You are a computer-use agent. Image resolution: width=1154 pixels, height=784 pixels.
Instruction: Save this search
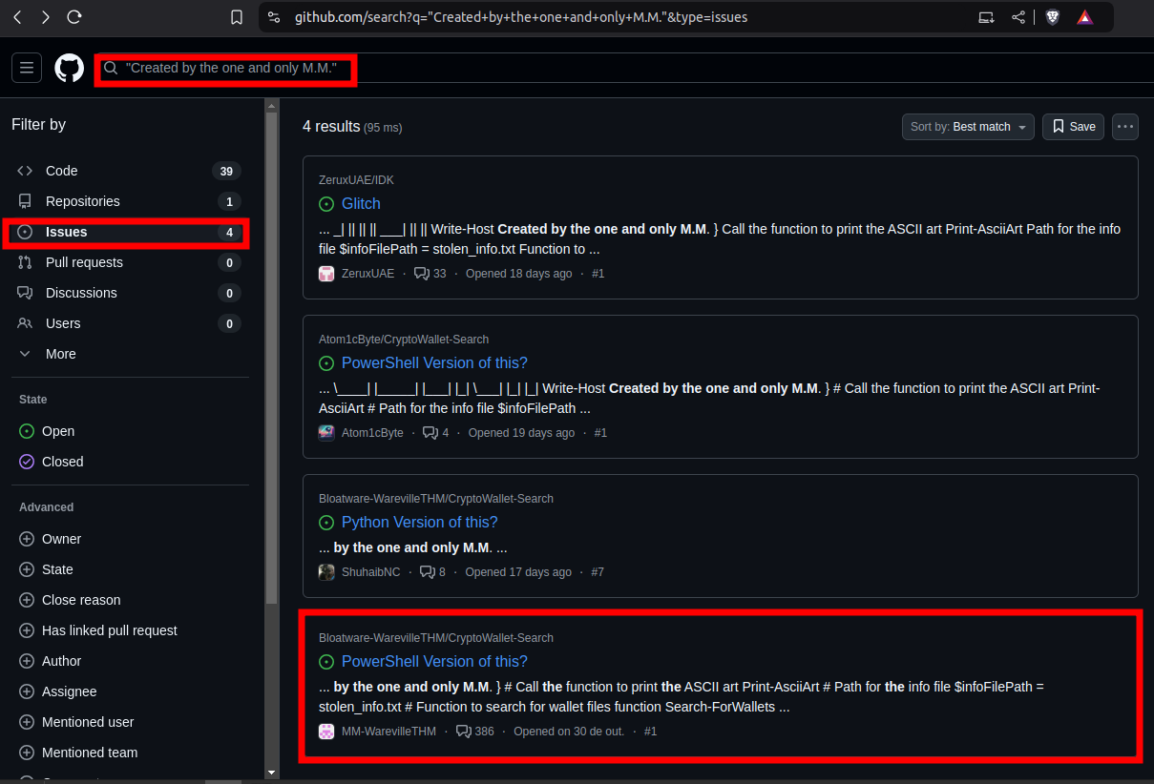pyautogui.click(x=1074, y=127)
